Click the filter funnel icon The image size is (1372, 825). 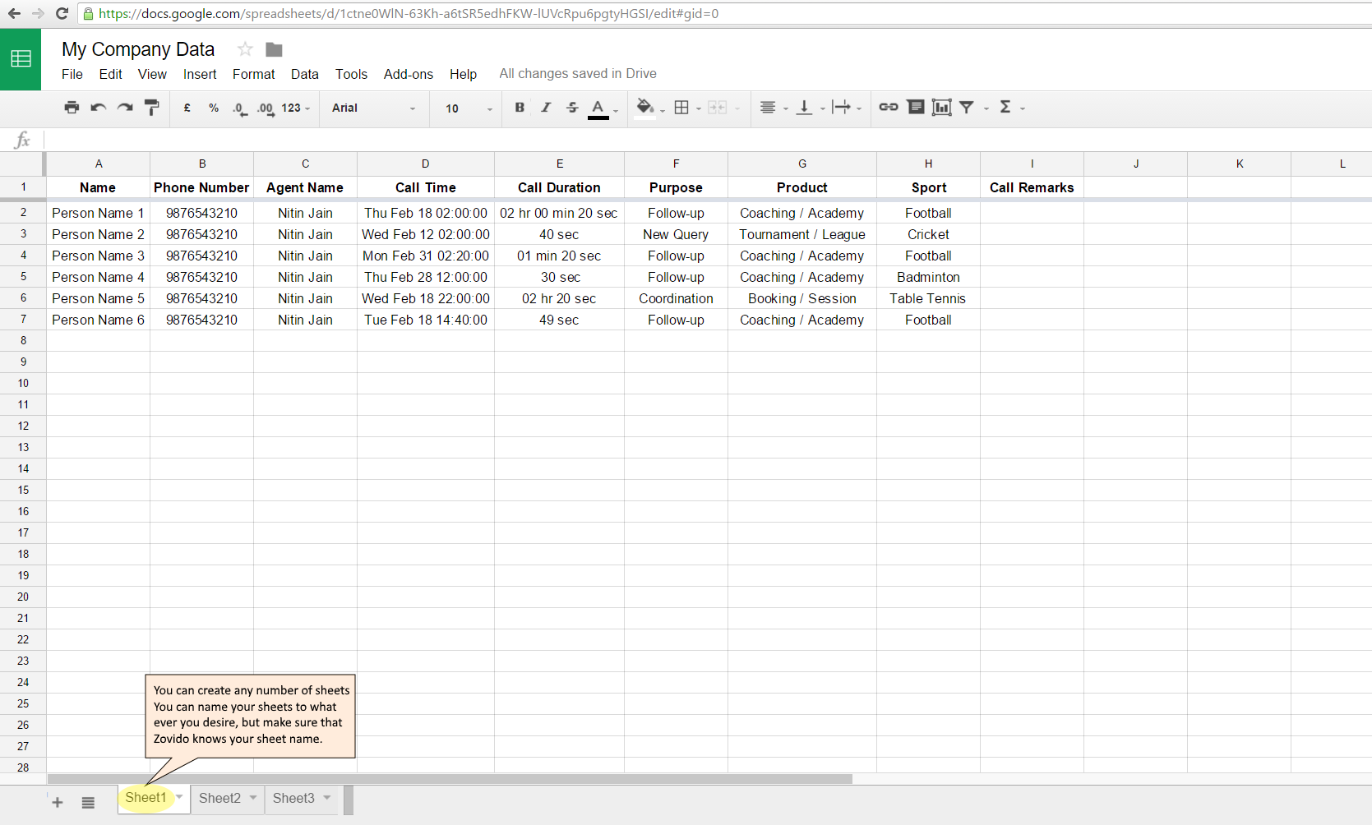tap(967, 108)
